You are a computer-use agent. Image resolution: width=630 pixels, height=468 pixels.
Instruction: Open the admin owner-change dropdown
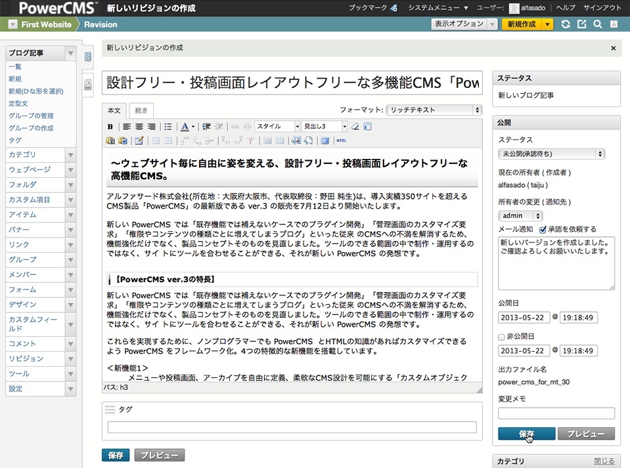[x=520, y=216]
